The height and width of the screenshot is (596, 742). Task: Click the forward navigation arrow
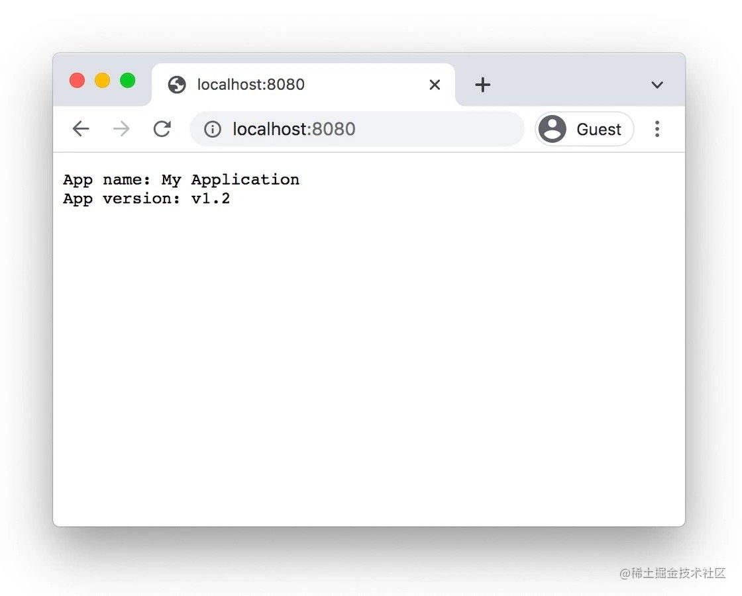coord(122,128)
